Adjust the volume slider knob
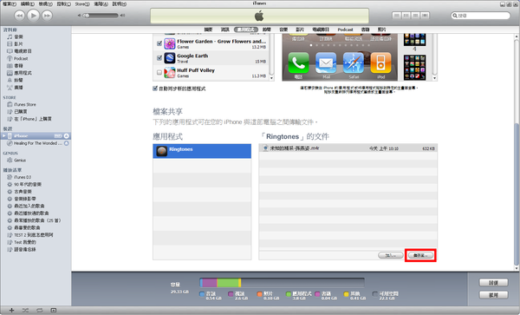Viewport: 520px width, 315px height. [87, 16]
